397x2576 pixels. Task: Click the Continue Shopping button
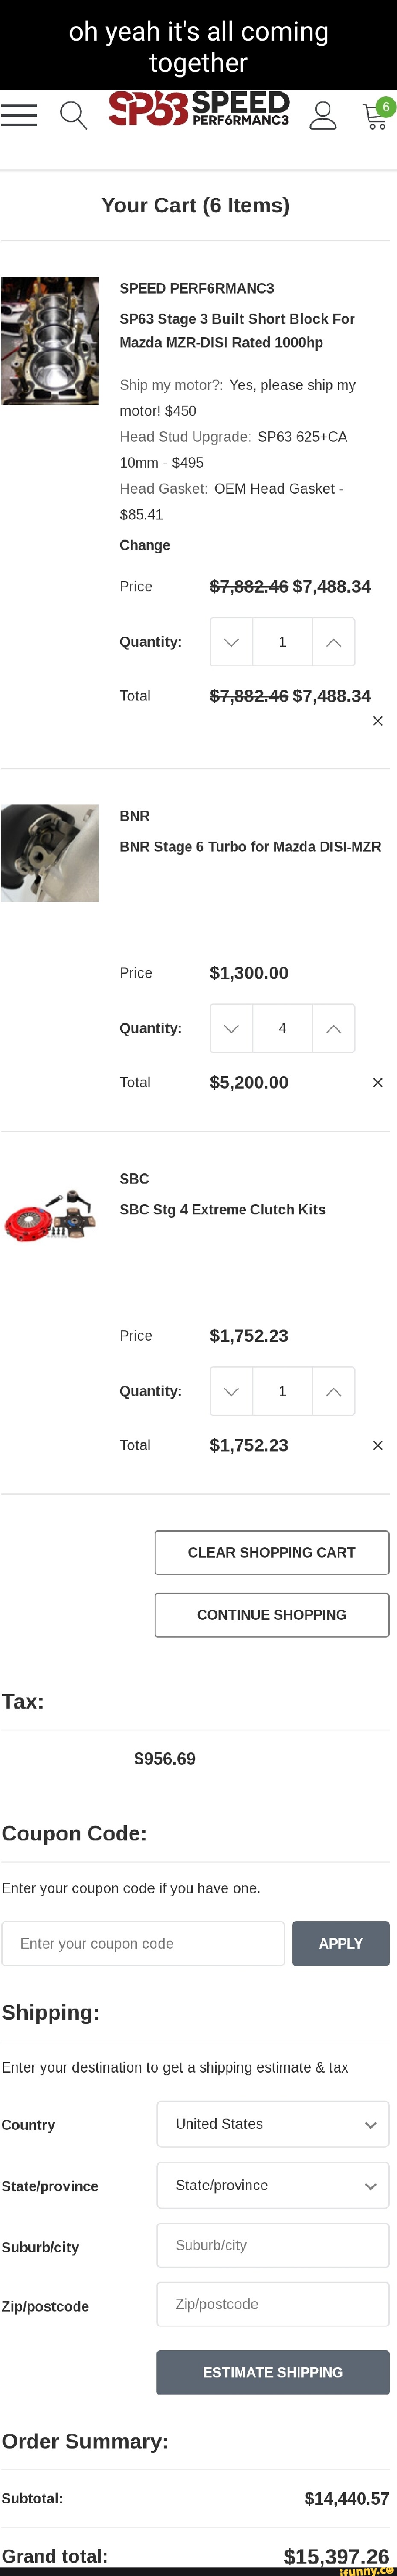tap(271, 1614)
